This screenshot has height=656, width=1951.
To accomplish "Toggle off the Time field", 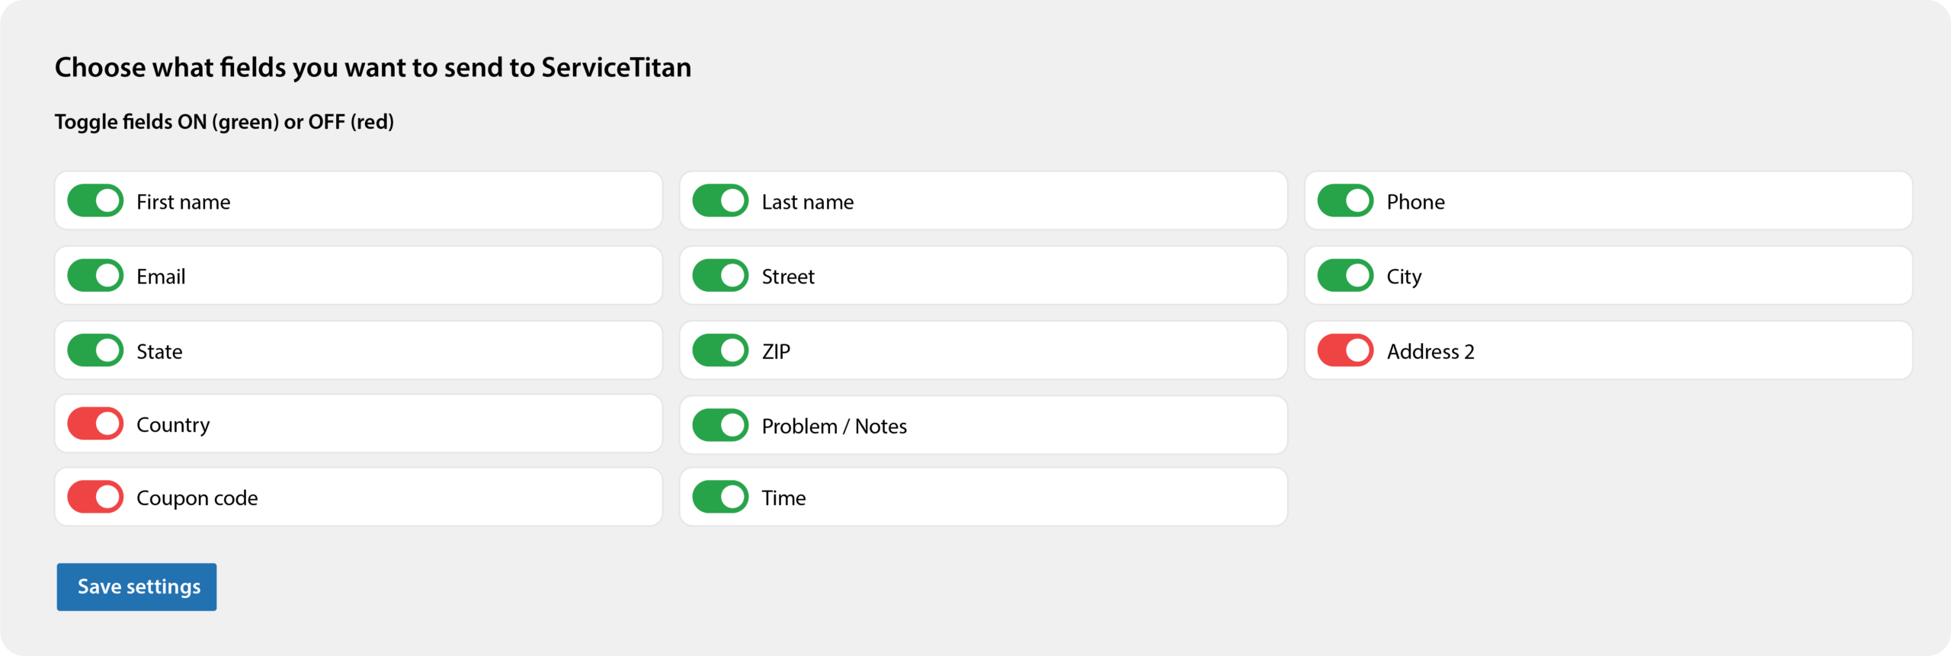I will 720,497.
